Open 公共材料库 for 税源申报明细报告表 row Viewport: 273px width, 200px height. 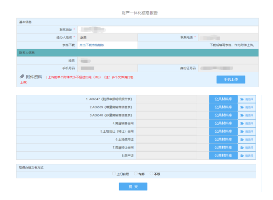pos(223,99)
